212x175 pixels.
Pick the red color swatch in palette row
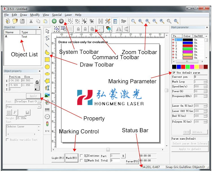click(183, 67)
